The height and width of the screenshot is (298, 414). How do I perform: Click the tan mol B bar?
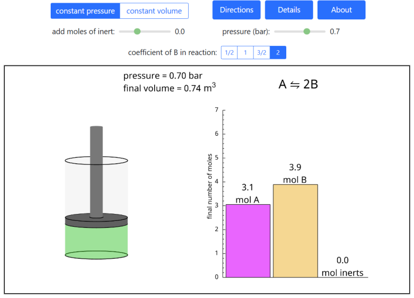295,231
